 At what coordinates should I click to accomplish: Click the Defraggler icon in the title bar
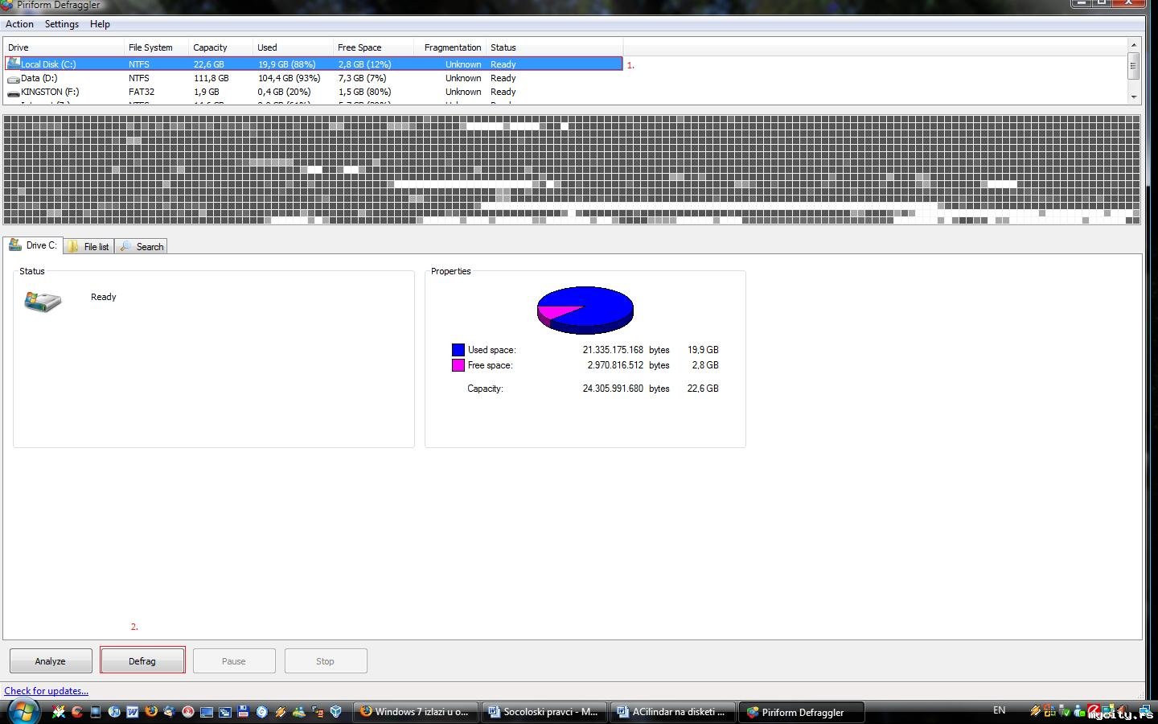[6, 5]
